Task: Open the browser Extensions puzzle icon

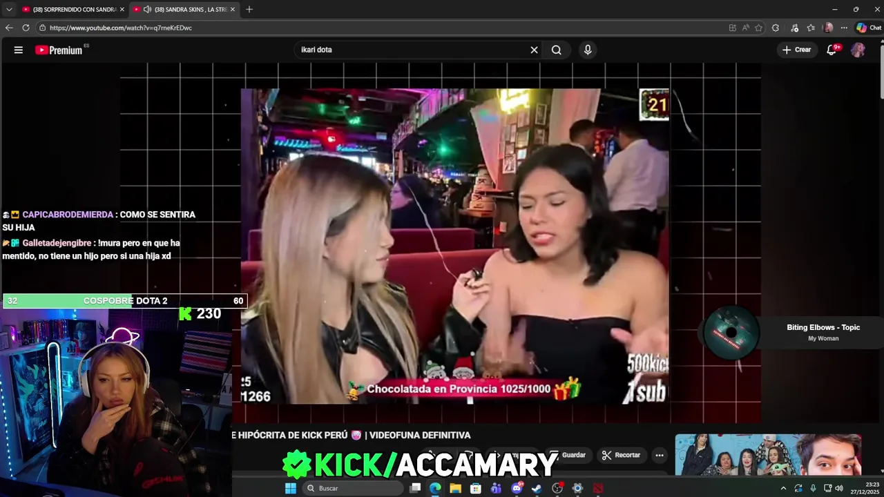Action: (776, 28)
